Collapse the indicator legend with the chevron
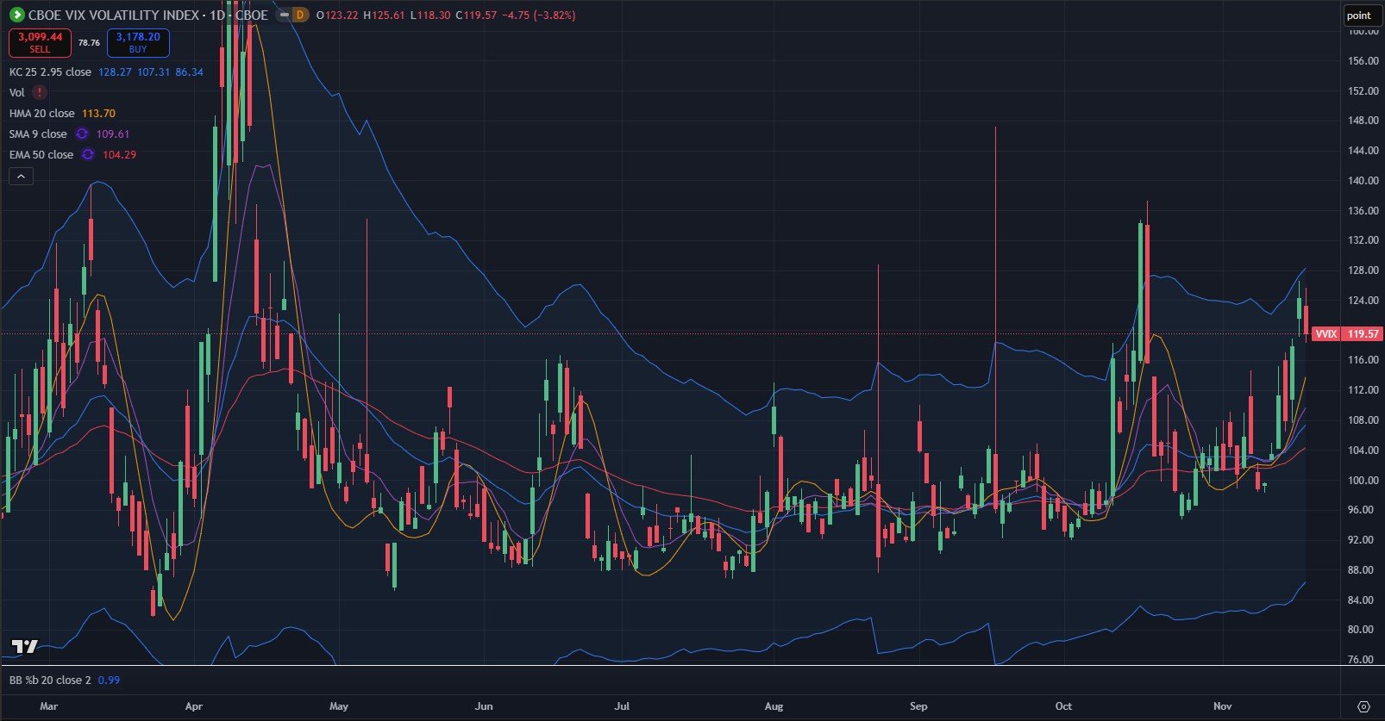This screenshot has width=1385, height=721. click(x=21, y=177)
